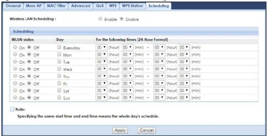Set WLAN status Off for Fri row
267x136 pixels.
pos(29,83)
